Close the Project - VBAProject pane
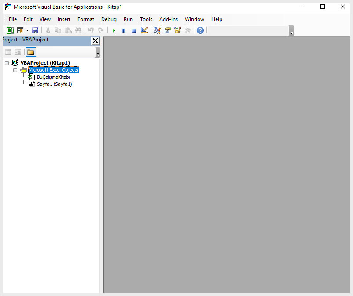This screenshot has height=296, width=353. click(x=95, y=41)
